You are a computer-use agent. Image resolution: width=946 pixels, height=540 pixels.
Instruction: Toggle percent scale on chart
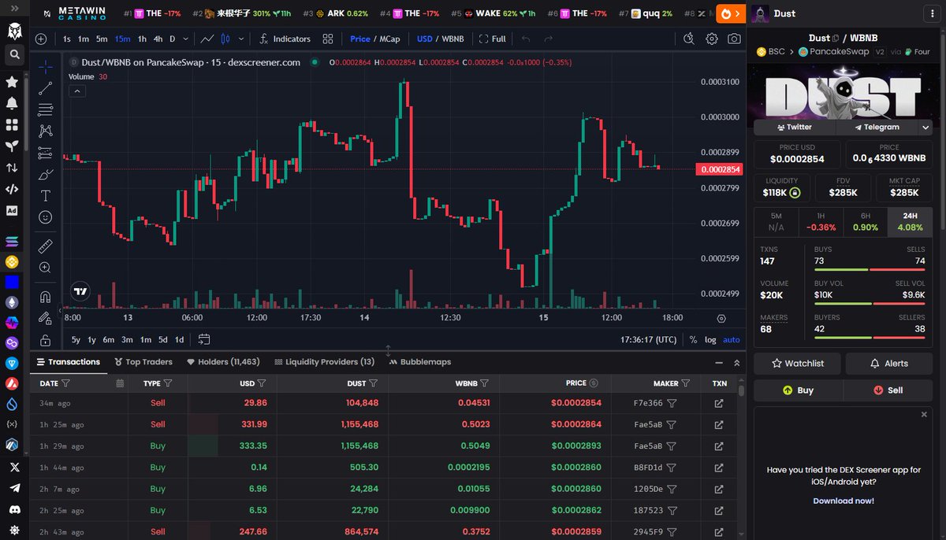[x=693, y=340]
